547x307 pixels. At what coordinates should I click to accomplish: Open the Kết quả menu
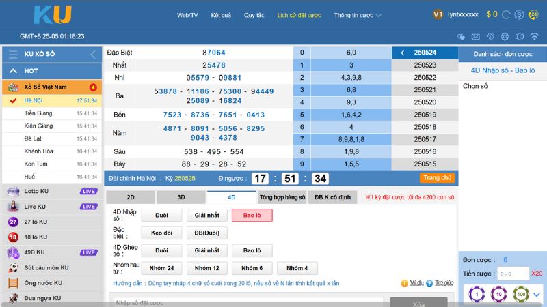pyautogui.click(x=221, y=15)
